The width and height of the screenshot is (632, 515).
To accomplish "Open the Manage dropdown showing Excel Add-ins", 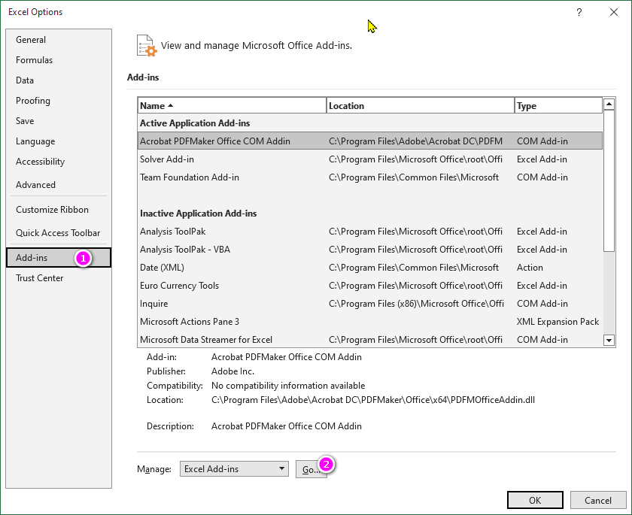I will [233, 468].
